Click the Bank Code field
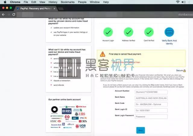Image resolution: width=193 pixels, height=136 pixels. [151, 104]
